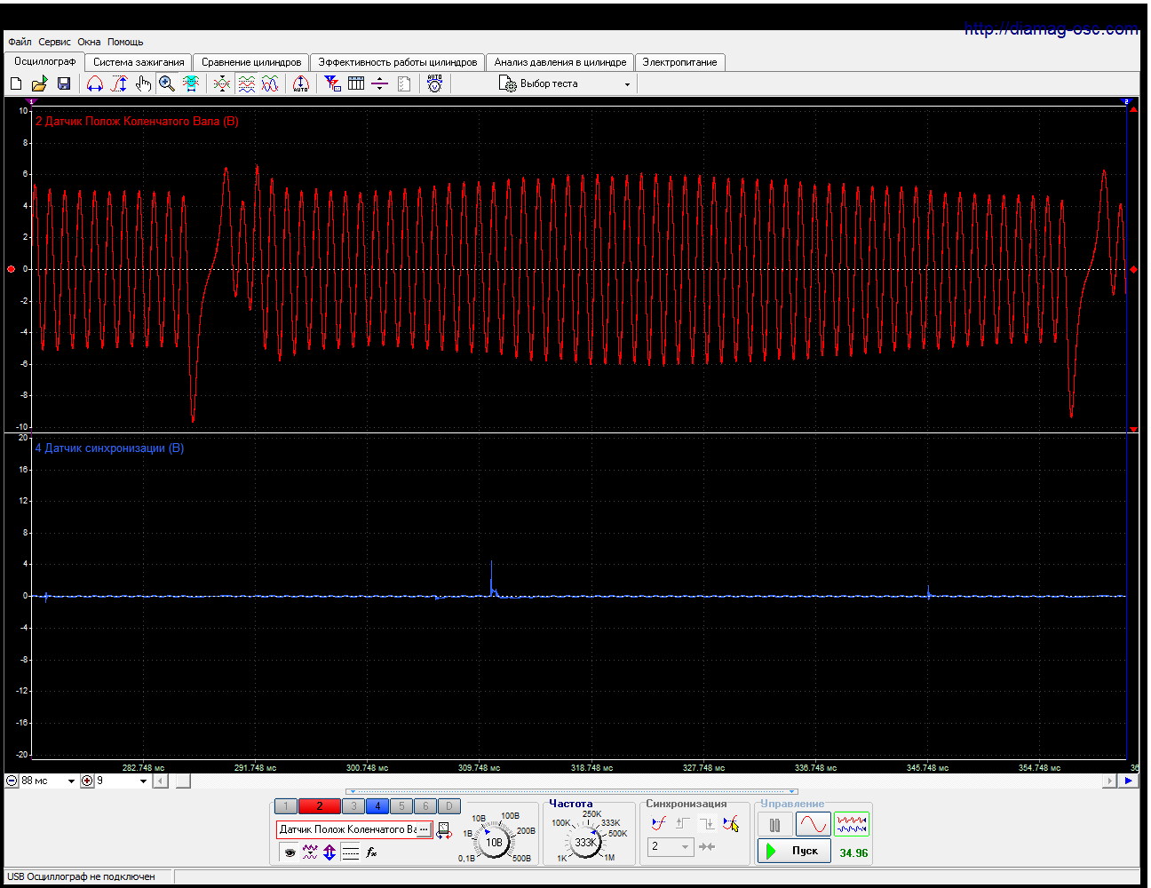Toggle channel 5 button
The height and width of the screenshot is (888, 1151).
(x=401, y=806)
